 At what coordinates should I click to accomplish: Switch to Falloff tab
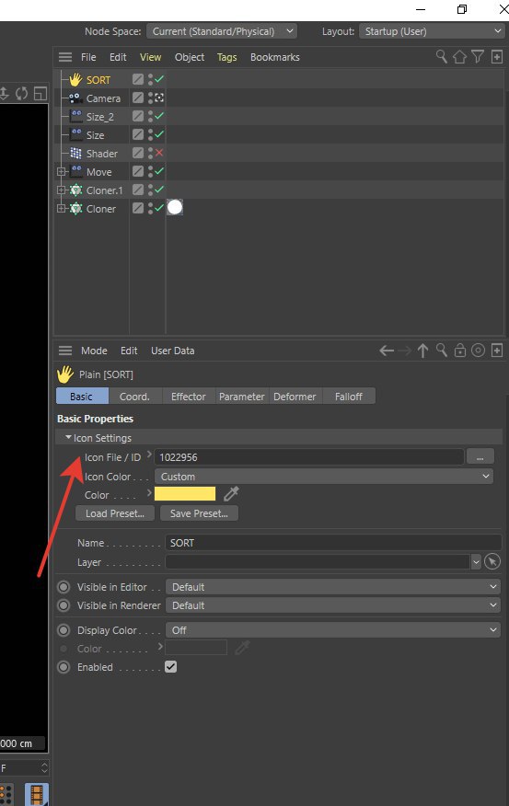click(349, 397)
